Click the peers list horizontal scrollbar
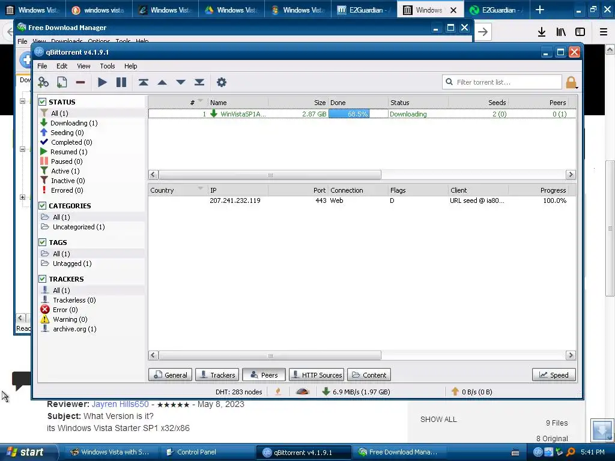 (x=270, y=355)
